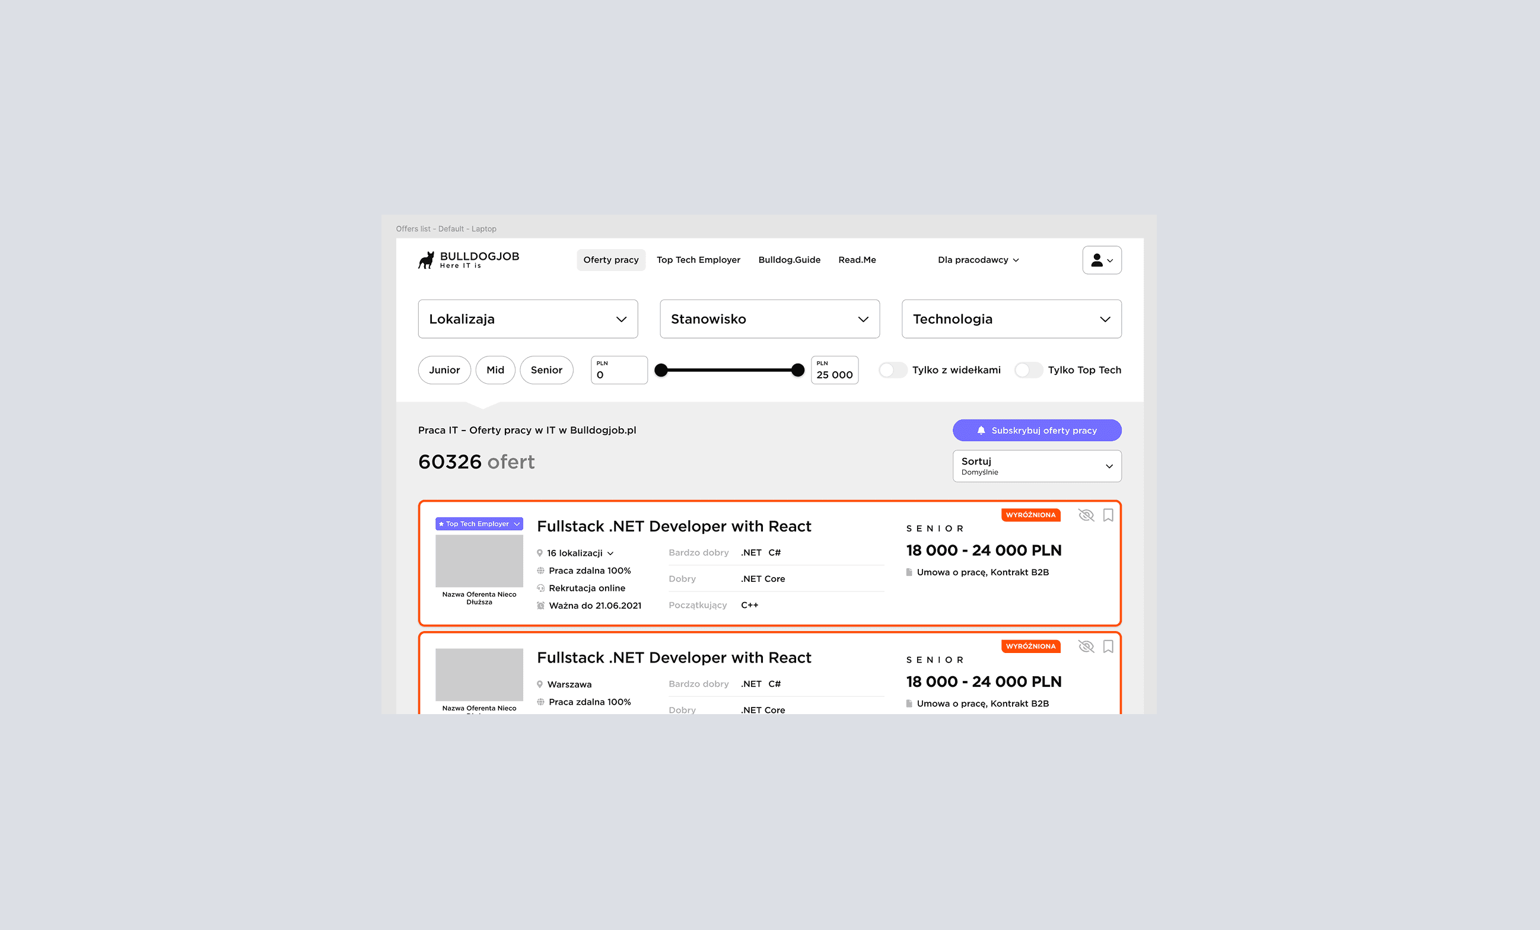Open the Bulldog.Guide menu item
The image size is (1540, 930).
tap(789, 260)
